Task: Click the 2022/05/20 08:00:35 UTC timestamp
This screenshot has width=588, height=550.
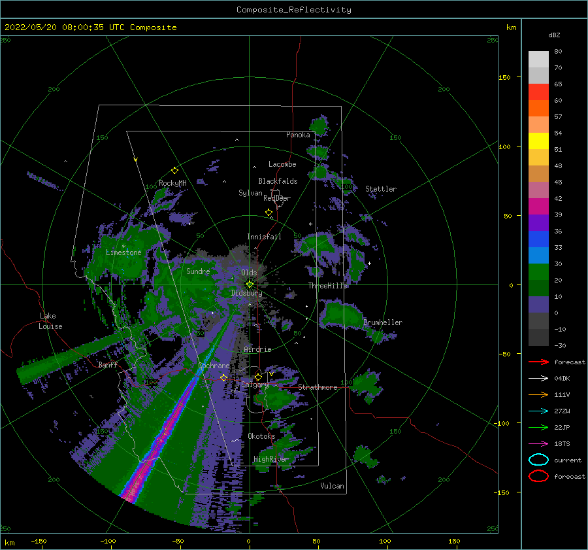Action: pyautogui.click(x=91, y=27)
